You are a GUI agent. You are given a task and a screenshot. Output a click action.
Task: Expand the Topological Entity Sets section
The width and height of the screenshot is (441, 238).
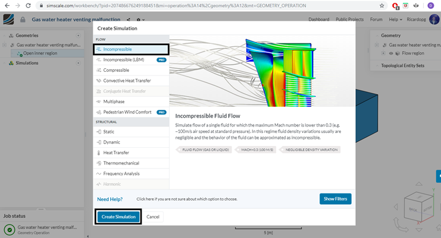[x=377, y=66]
